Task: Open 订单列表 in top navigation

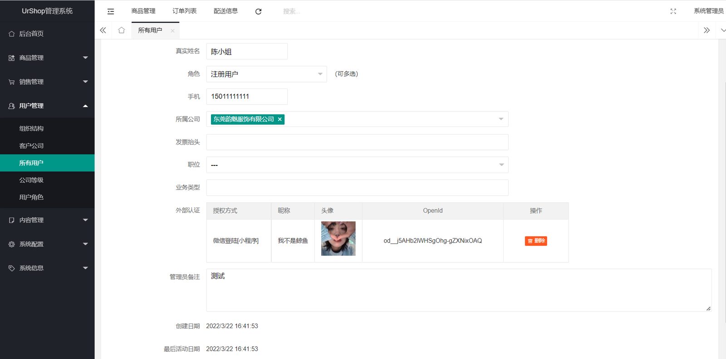Action: point(185,11)
